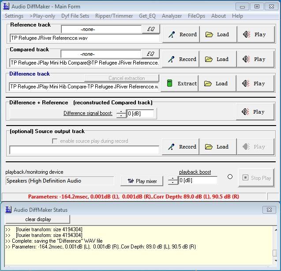Click Status window scrollbar down arrow
The image size is (281, 271).
tap(276, 260)
